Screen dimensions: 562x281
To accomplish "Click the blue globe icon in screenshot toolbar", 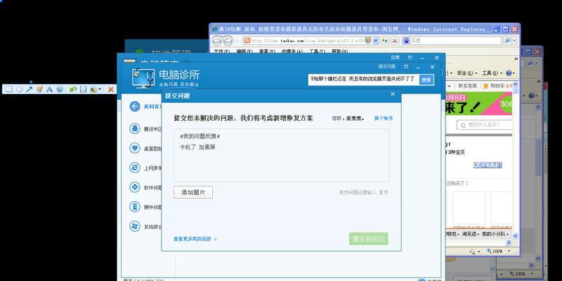I will (60, 89).
